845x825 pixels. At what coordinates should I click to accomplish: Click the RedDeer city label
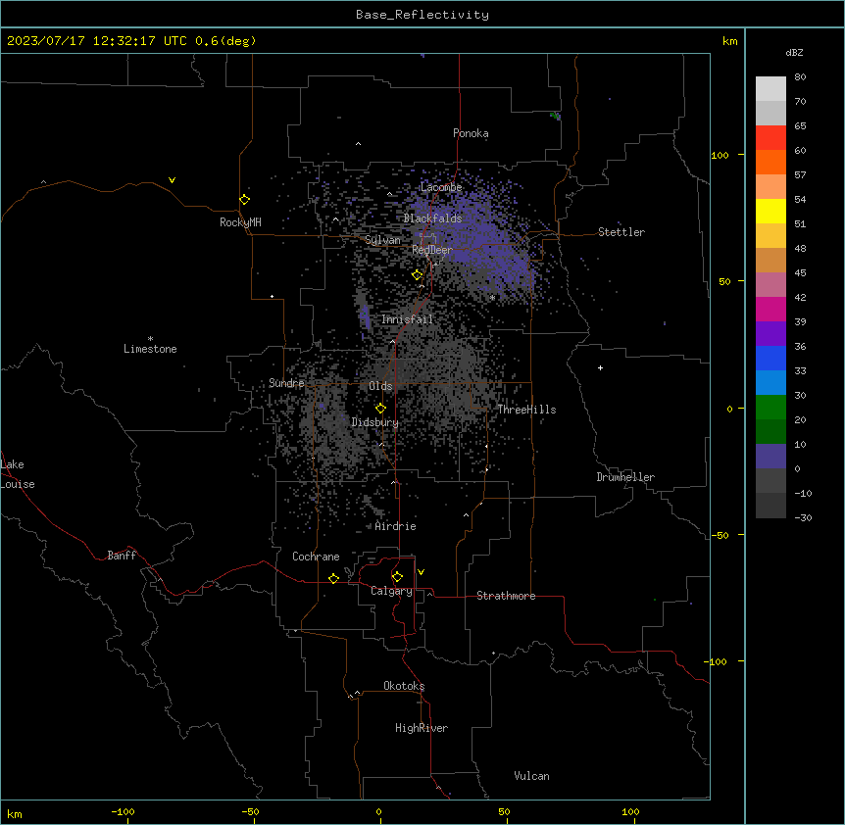432,250
